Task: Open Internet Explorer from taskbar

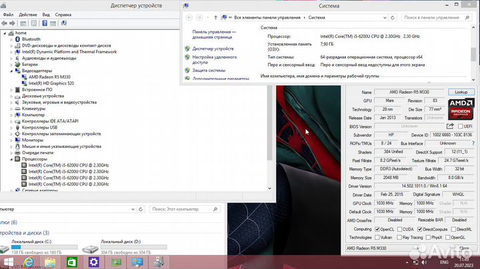Action: [29, 262]
